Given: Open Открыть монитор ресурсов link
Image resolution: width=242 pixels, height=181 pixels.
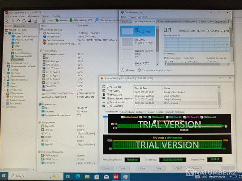Looking at the screenshot, I should point(156,70).
